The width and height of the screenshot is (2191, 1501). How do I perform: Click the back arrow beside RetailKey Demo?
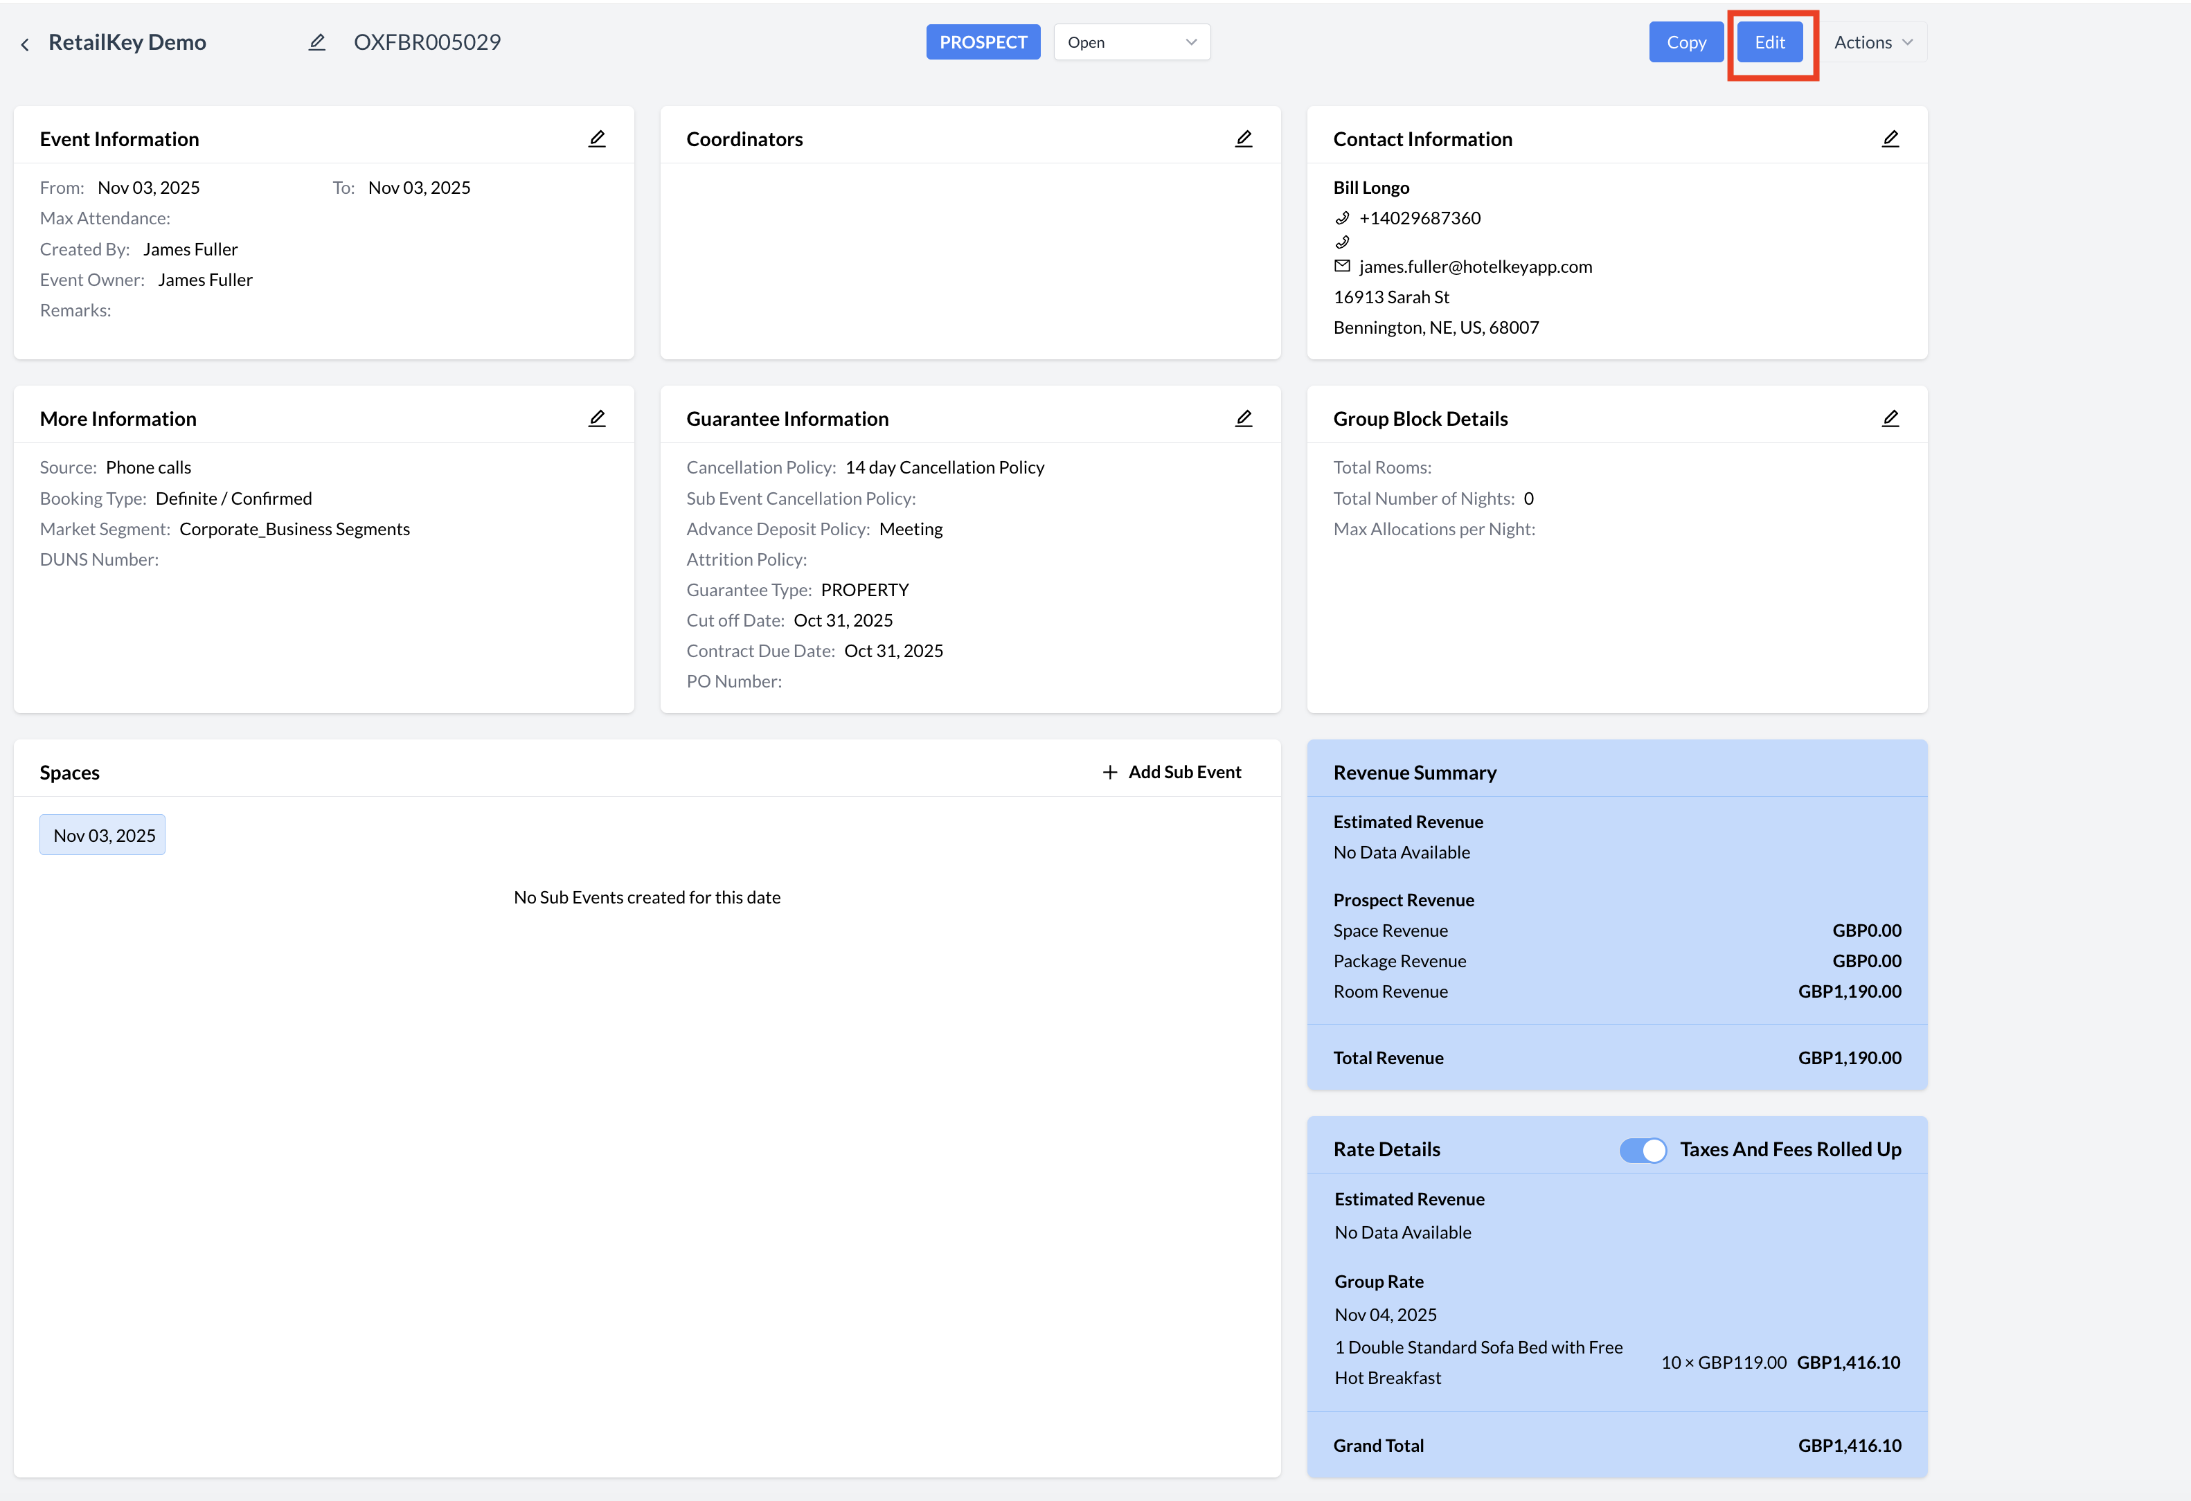point(26,44)
